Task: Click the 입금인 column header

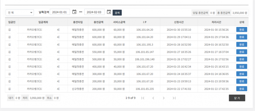Action: (x=12, y=22)
